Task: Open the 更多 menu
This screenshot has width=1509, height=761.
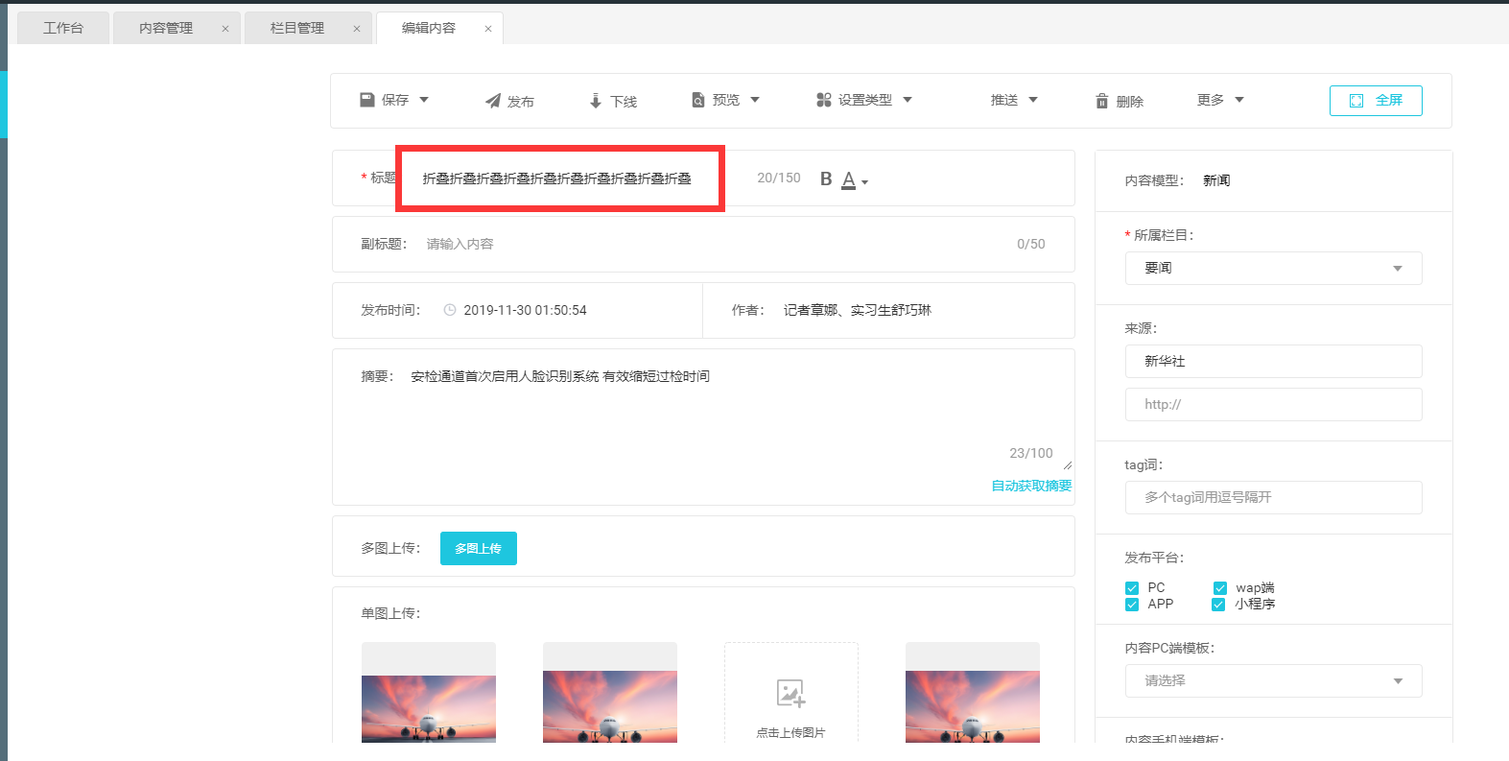Action: [x=1220, y=100]
